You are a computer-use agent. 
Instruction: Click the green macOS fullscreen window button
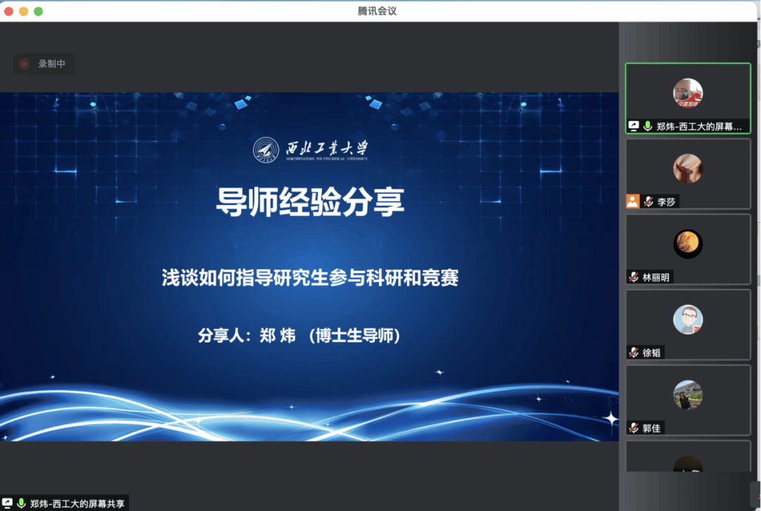38,11
